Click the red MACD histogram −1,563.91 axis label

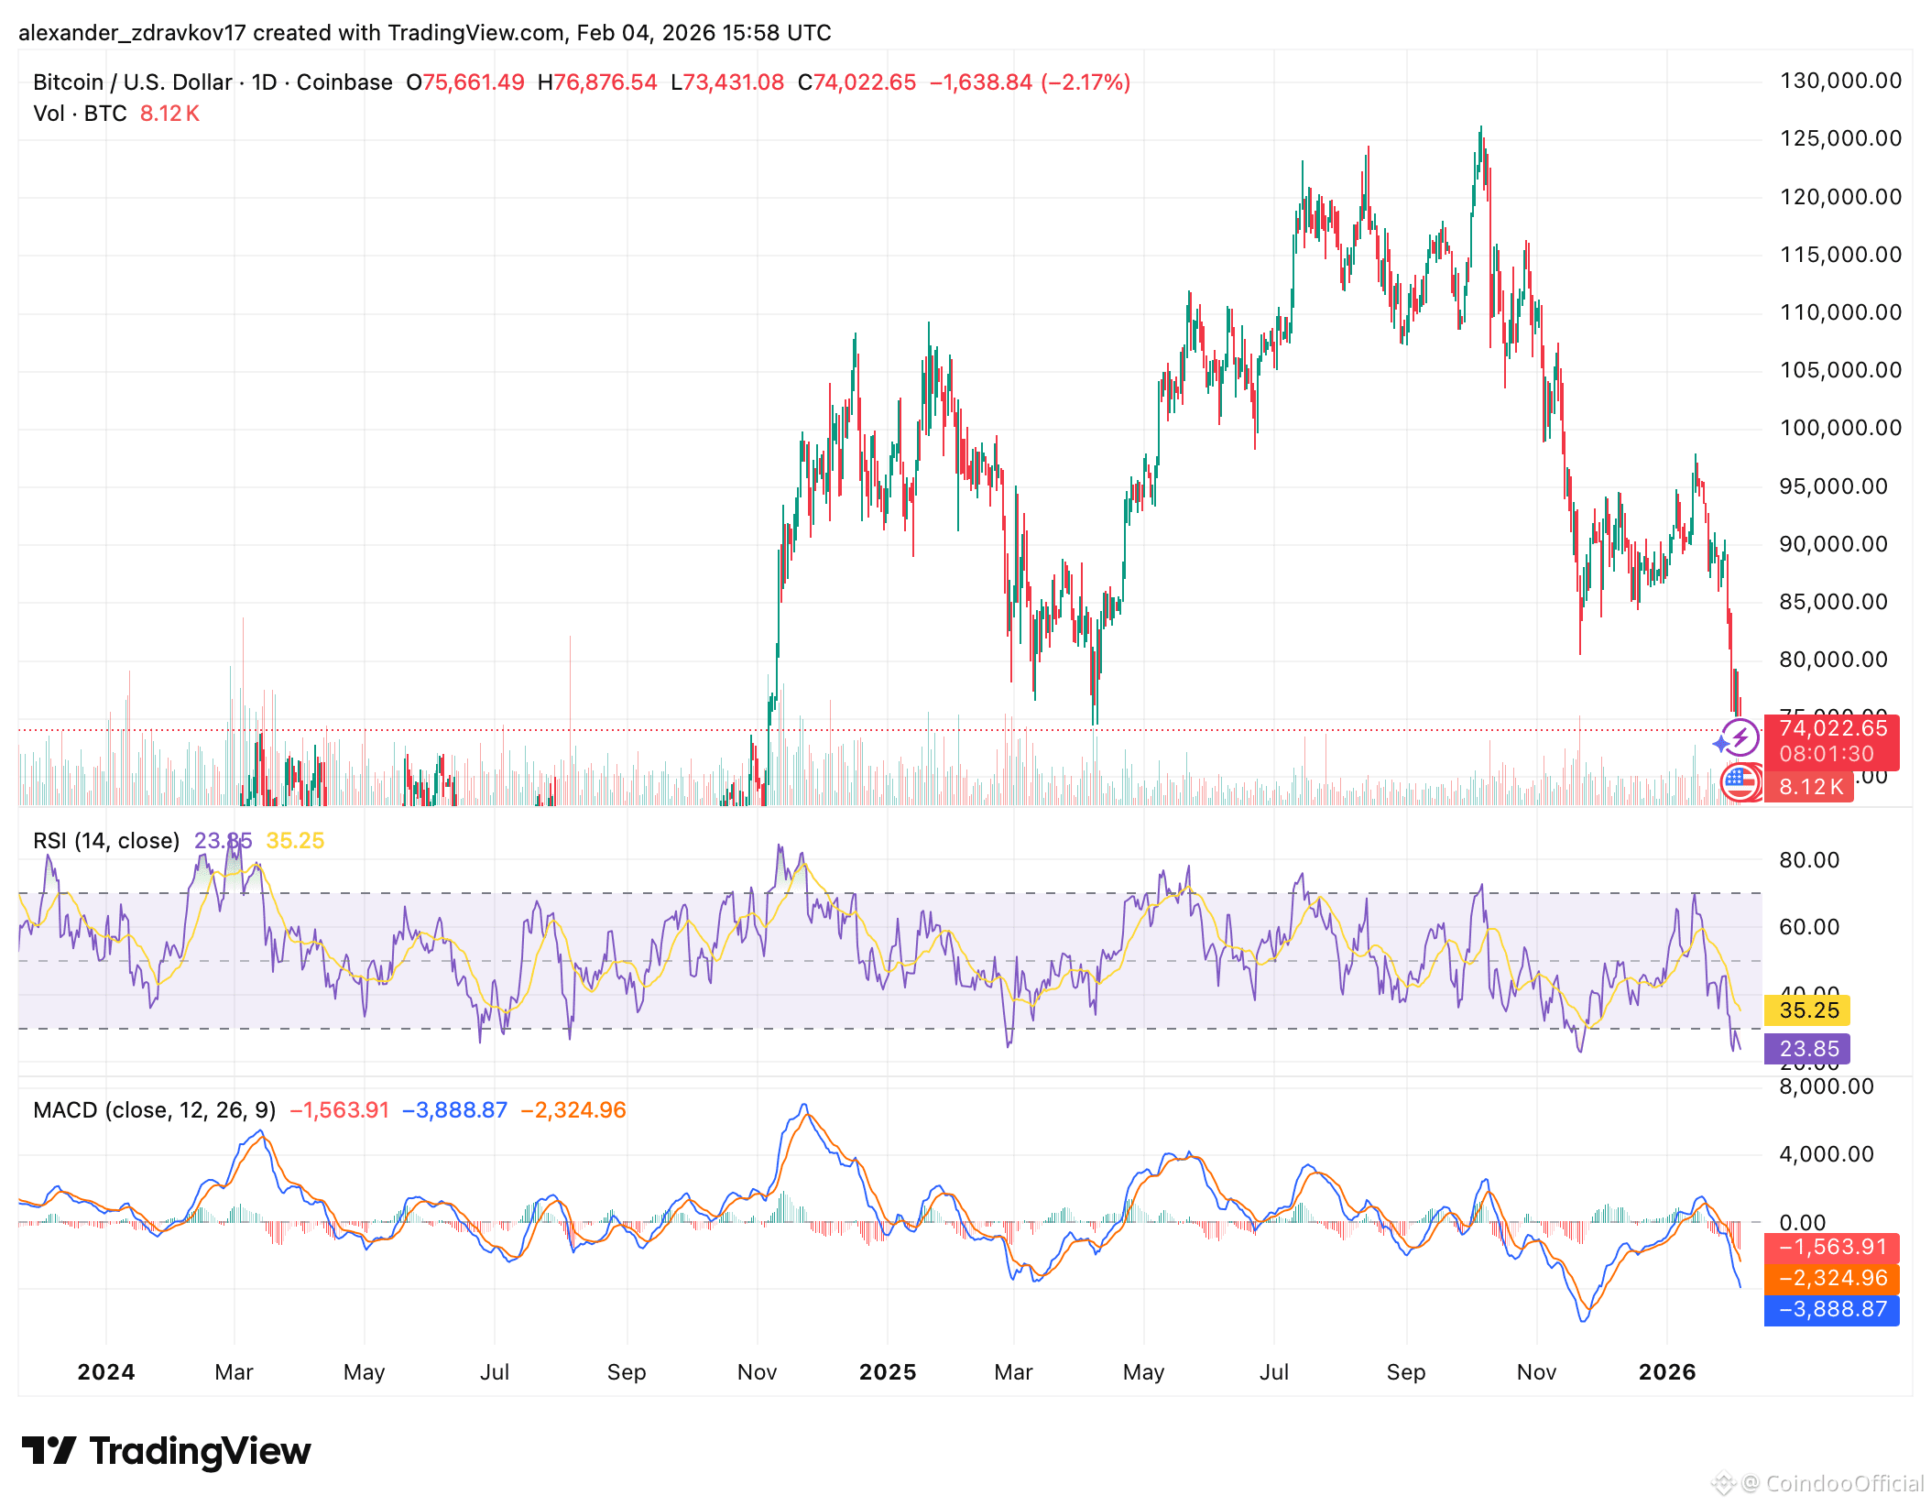[1831, 1247]
